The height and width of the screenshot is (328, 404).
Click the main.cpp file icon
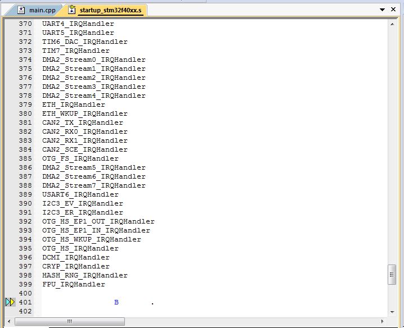[21, 10]
